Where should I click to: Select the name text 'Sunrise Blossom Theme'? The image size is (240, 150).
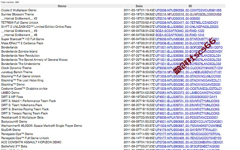coord(17,14)
